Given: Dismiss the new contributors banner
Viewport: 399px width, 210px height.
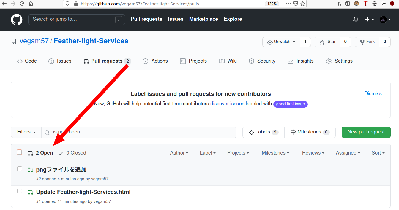Looking at the screenshot, I should 373,93.
